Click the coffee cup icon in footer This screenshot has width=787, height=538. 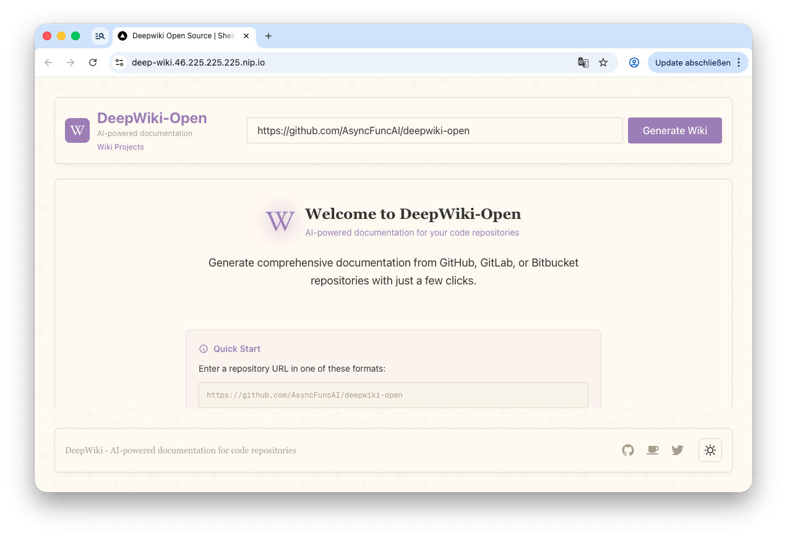653,450
